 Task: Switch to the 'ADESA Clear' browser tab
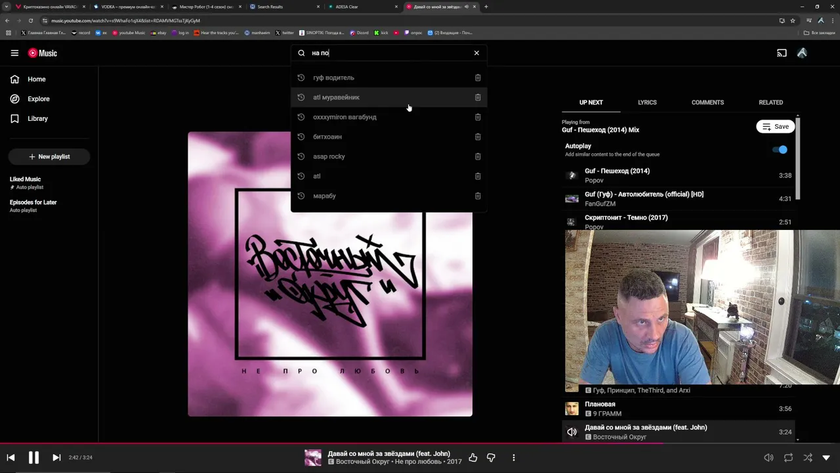pos(363,7)
